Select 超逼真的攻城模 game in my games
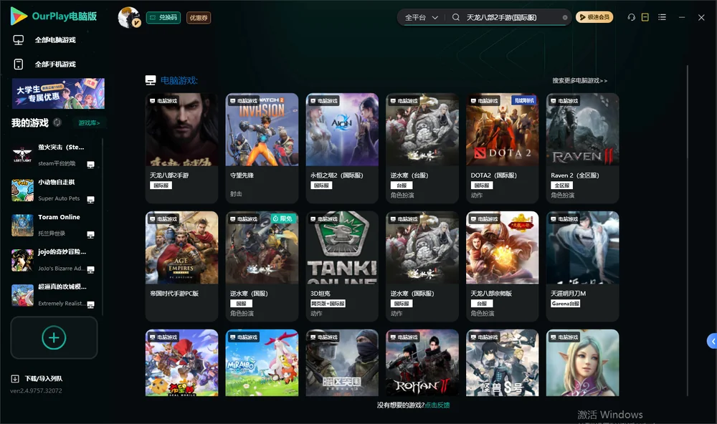717x424 pixels. tap(54, 295)
